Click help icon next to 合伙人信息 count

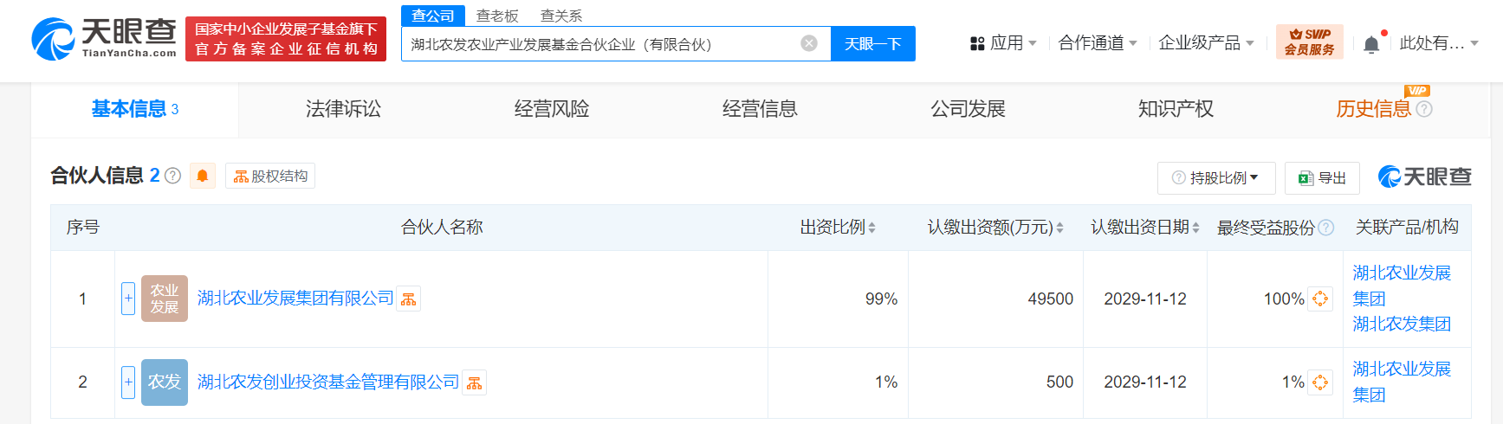173,176
